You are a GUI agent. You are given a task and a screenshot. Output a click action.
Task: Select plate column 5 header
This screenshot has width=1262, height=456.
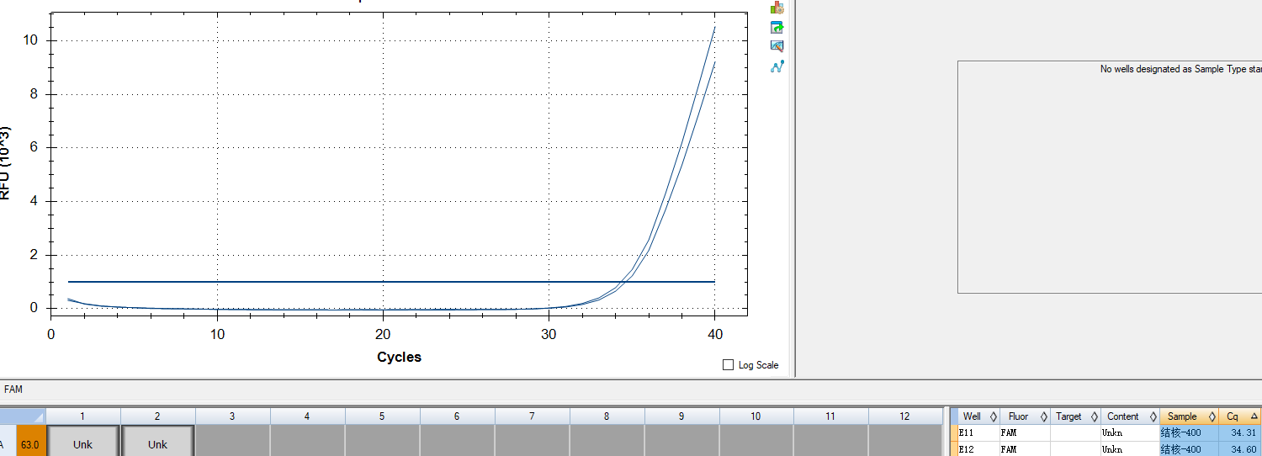tap(382, 416)
